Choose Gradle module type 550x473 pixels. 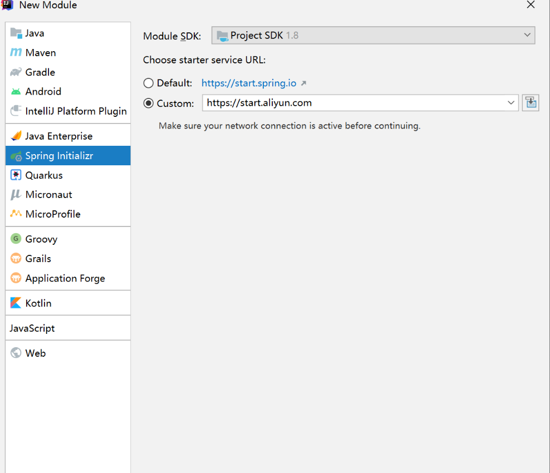[x=68, y=72]
